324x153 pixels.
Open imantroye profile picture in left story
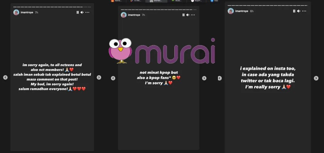click(x=16, y=12)
